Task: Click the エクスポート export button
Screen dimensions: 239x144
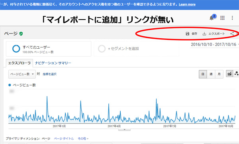Action: tap(214, 34)
